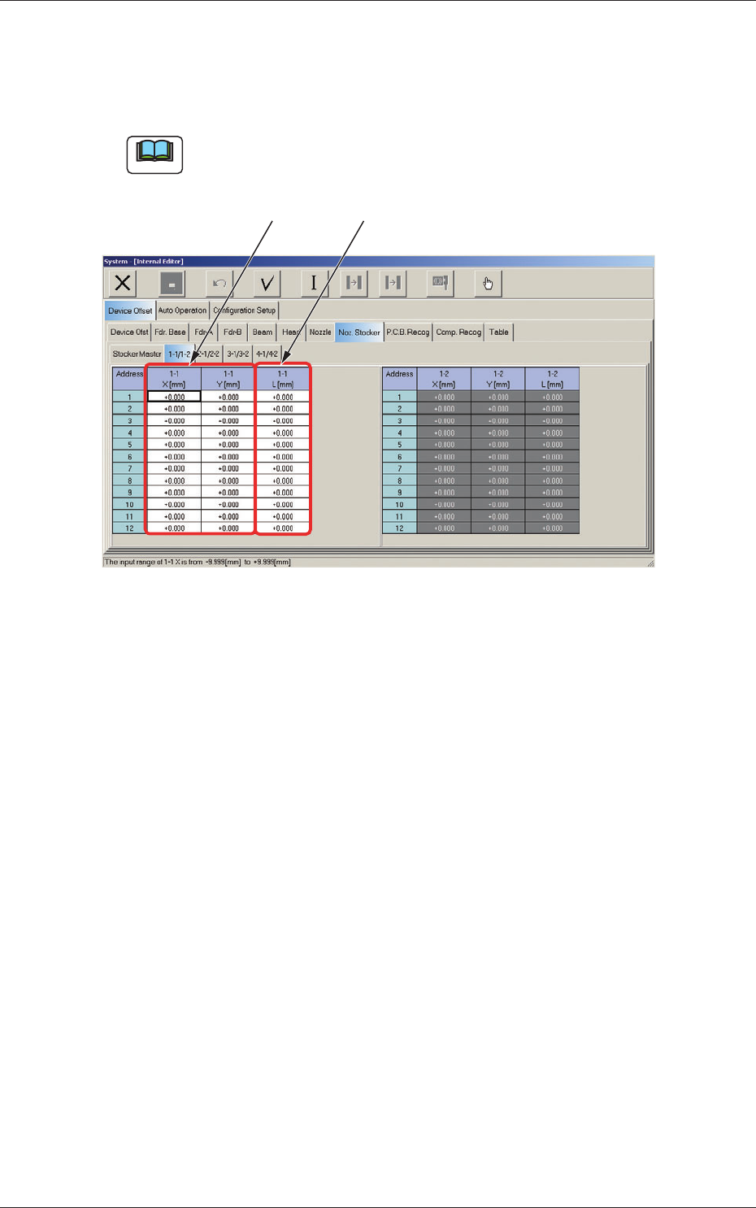Click the gray square stop toolbar icon
This screenshot has height=1208, width=756.
(x=172, y=283)
